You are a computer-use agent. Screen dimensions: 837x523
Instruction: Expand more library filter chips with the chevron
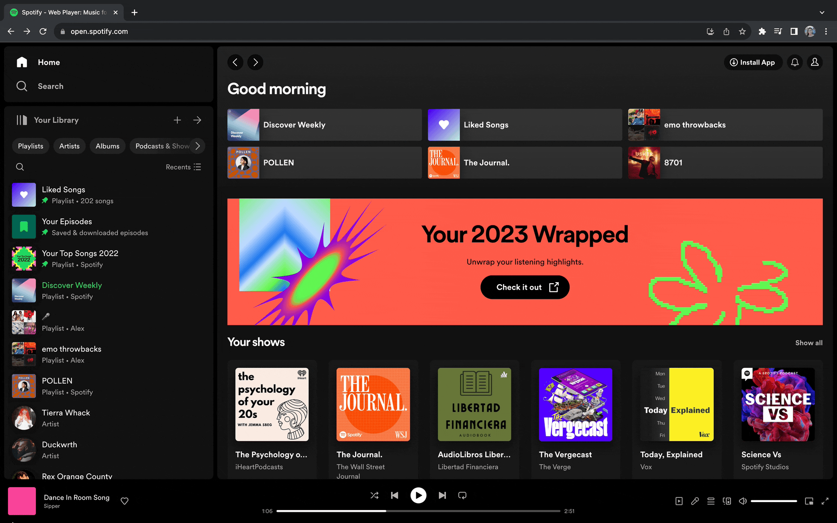(x=197, y=146)
